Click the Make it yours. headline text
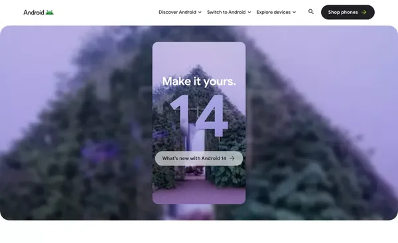Viewport: 398px width, 243px height. pyautogui.click(x=199, y=81)
